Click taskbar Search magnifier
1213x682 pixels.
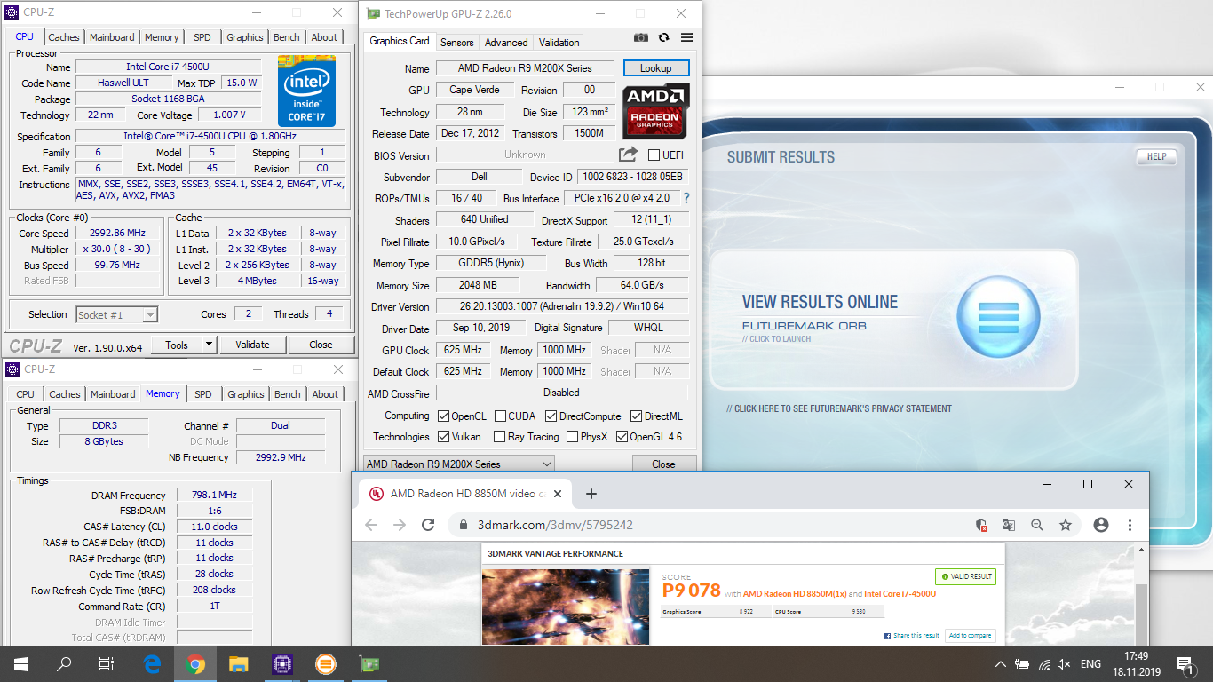tap(64, 663)
